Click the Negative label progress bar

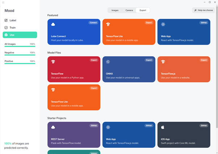(x=20, y=55)
